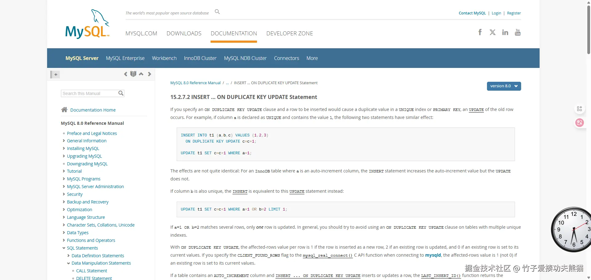The height and width of the screenshot is (280, 591).
Task: Submit manual search with magnifier icon
Action: [121, 93]
